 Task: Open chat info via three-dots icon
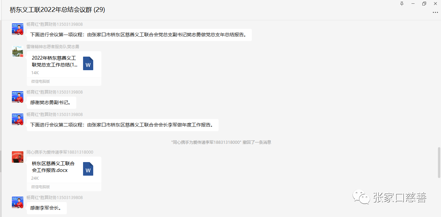(435, 13)
